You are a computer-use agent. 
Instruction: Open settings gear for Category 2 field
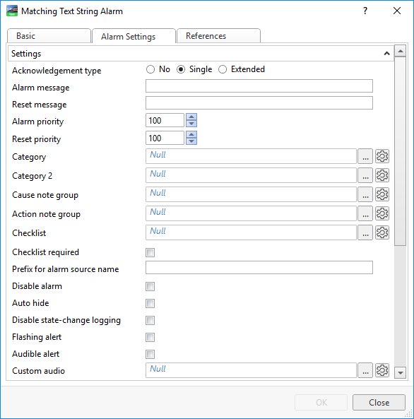click(x=382, y=175)
